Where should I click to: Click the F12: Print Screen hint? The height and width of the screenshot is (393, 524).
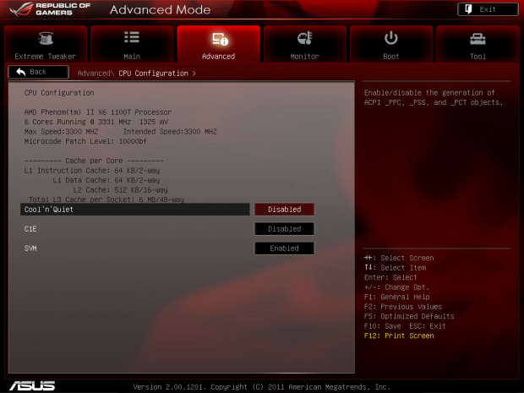pyautogui.click(x=398, y=336)
